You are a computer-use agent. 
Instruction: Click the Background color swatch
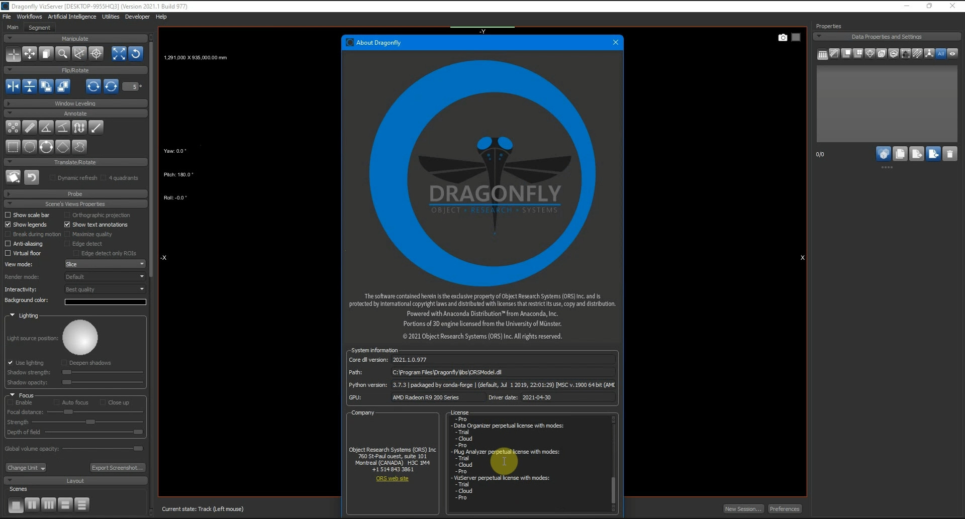106,302
